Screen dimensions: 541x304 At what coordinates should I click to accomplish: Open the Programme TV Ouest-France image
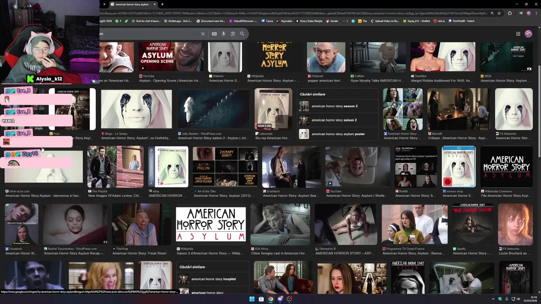415,224
